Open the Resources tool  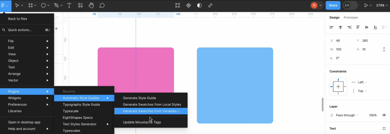[80, 6]
